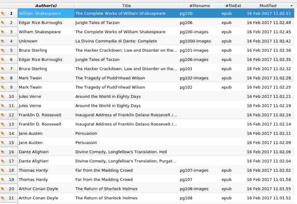This screenshot has width=297, height=204.
Task: Click the marker pin icon on row 2
Action: 2,22
